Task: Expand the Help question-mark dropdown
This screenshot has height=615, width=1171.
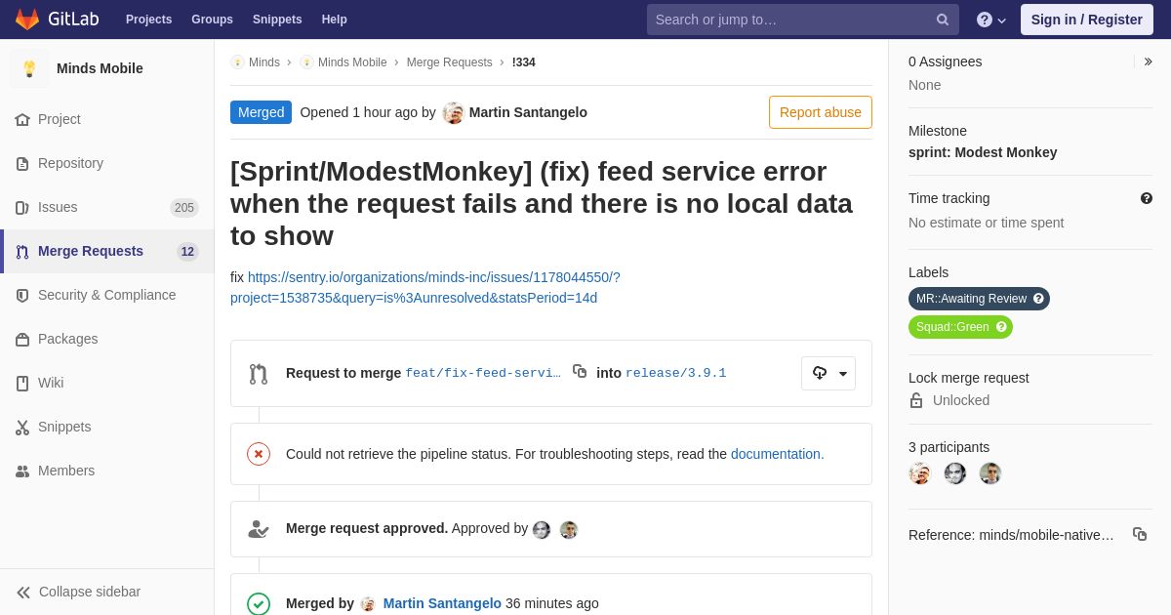Action: (x=991, y=20)
